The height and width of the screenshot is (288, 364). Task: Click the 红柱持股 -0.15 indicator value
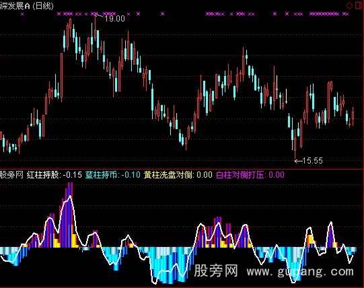[54, 175]
